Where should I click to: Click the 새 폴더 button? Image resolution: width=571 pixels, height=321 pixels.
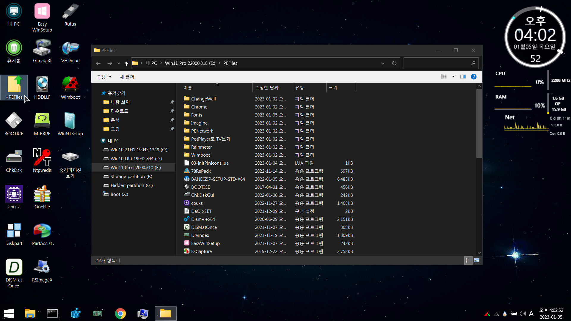127,77
